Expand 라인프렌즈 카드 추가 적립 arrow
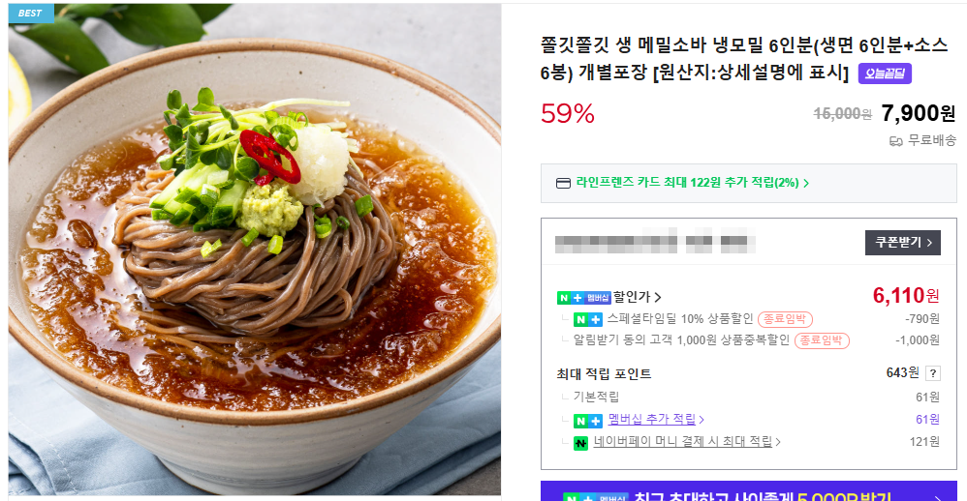The width and height of the screenshot is (967, 501). coord(806,183)
